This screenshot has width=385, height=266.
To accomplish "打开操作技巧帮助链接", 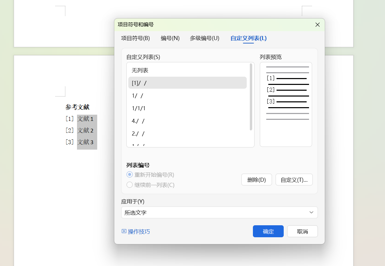I will click(x=139, y=231).
